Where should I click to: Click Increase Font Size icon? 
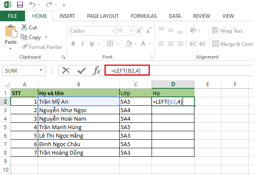tap(139, 31)
